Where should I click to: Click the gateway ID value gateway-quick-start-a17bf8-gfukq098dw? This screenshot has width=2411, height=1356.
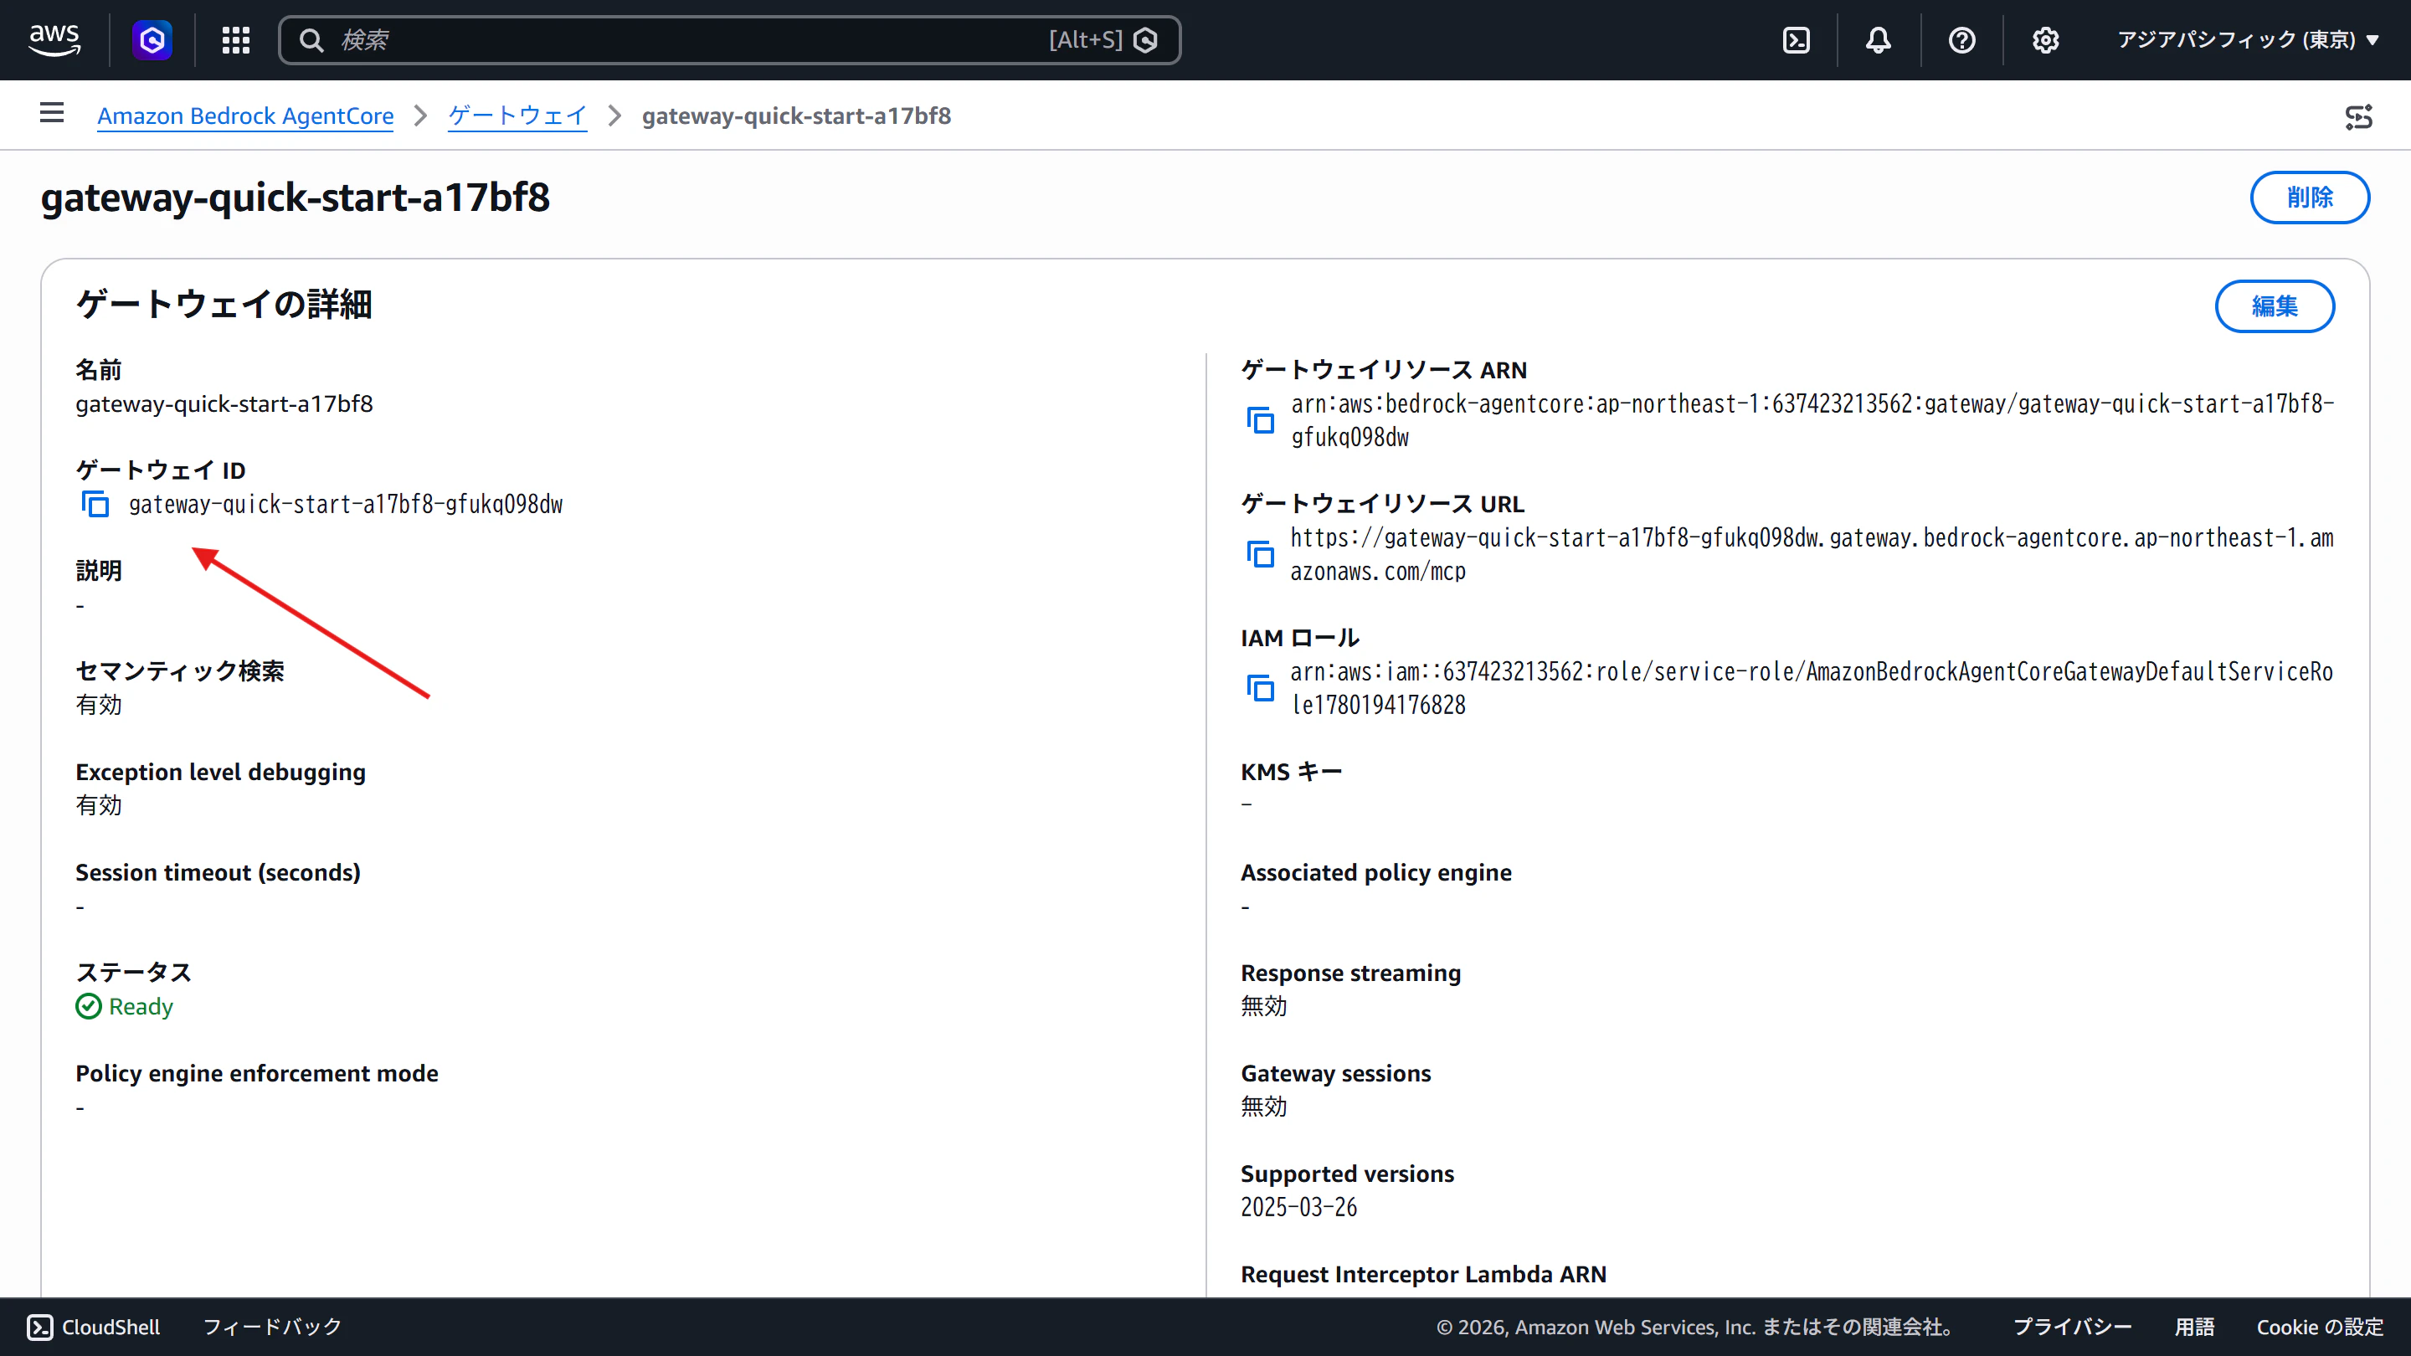[346, 505]
